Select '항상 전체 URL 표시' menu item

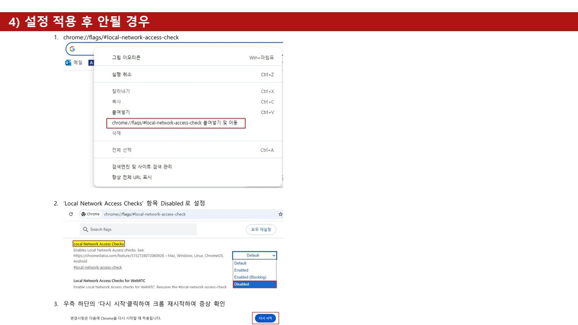pyautogui.click(x=132, y=177)
